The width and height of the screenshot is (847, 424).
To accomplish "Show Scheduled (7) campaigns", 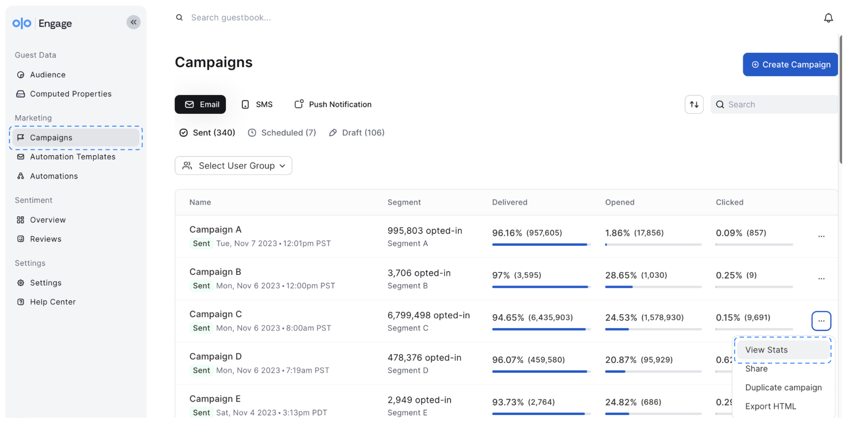I will [282, 133].
